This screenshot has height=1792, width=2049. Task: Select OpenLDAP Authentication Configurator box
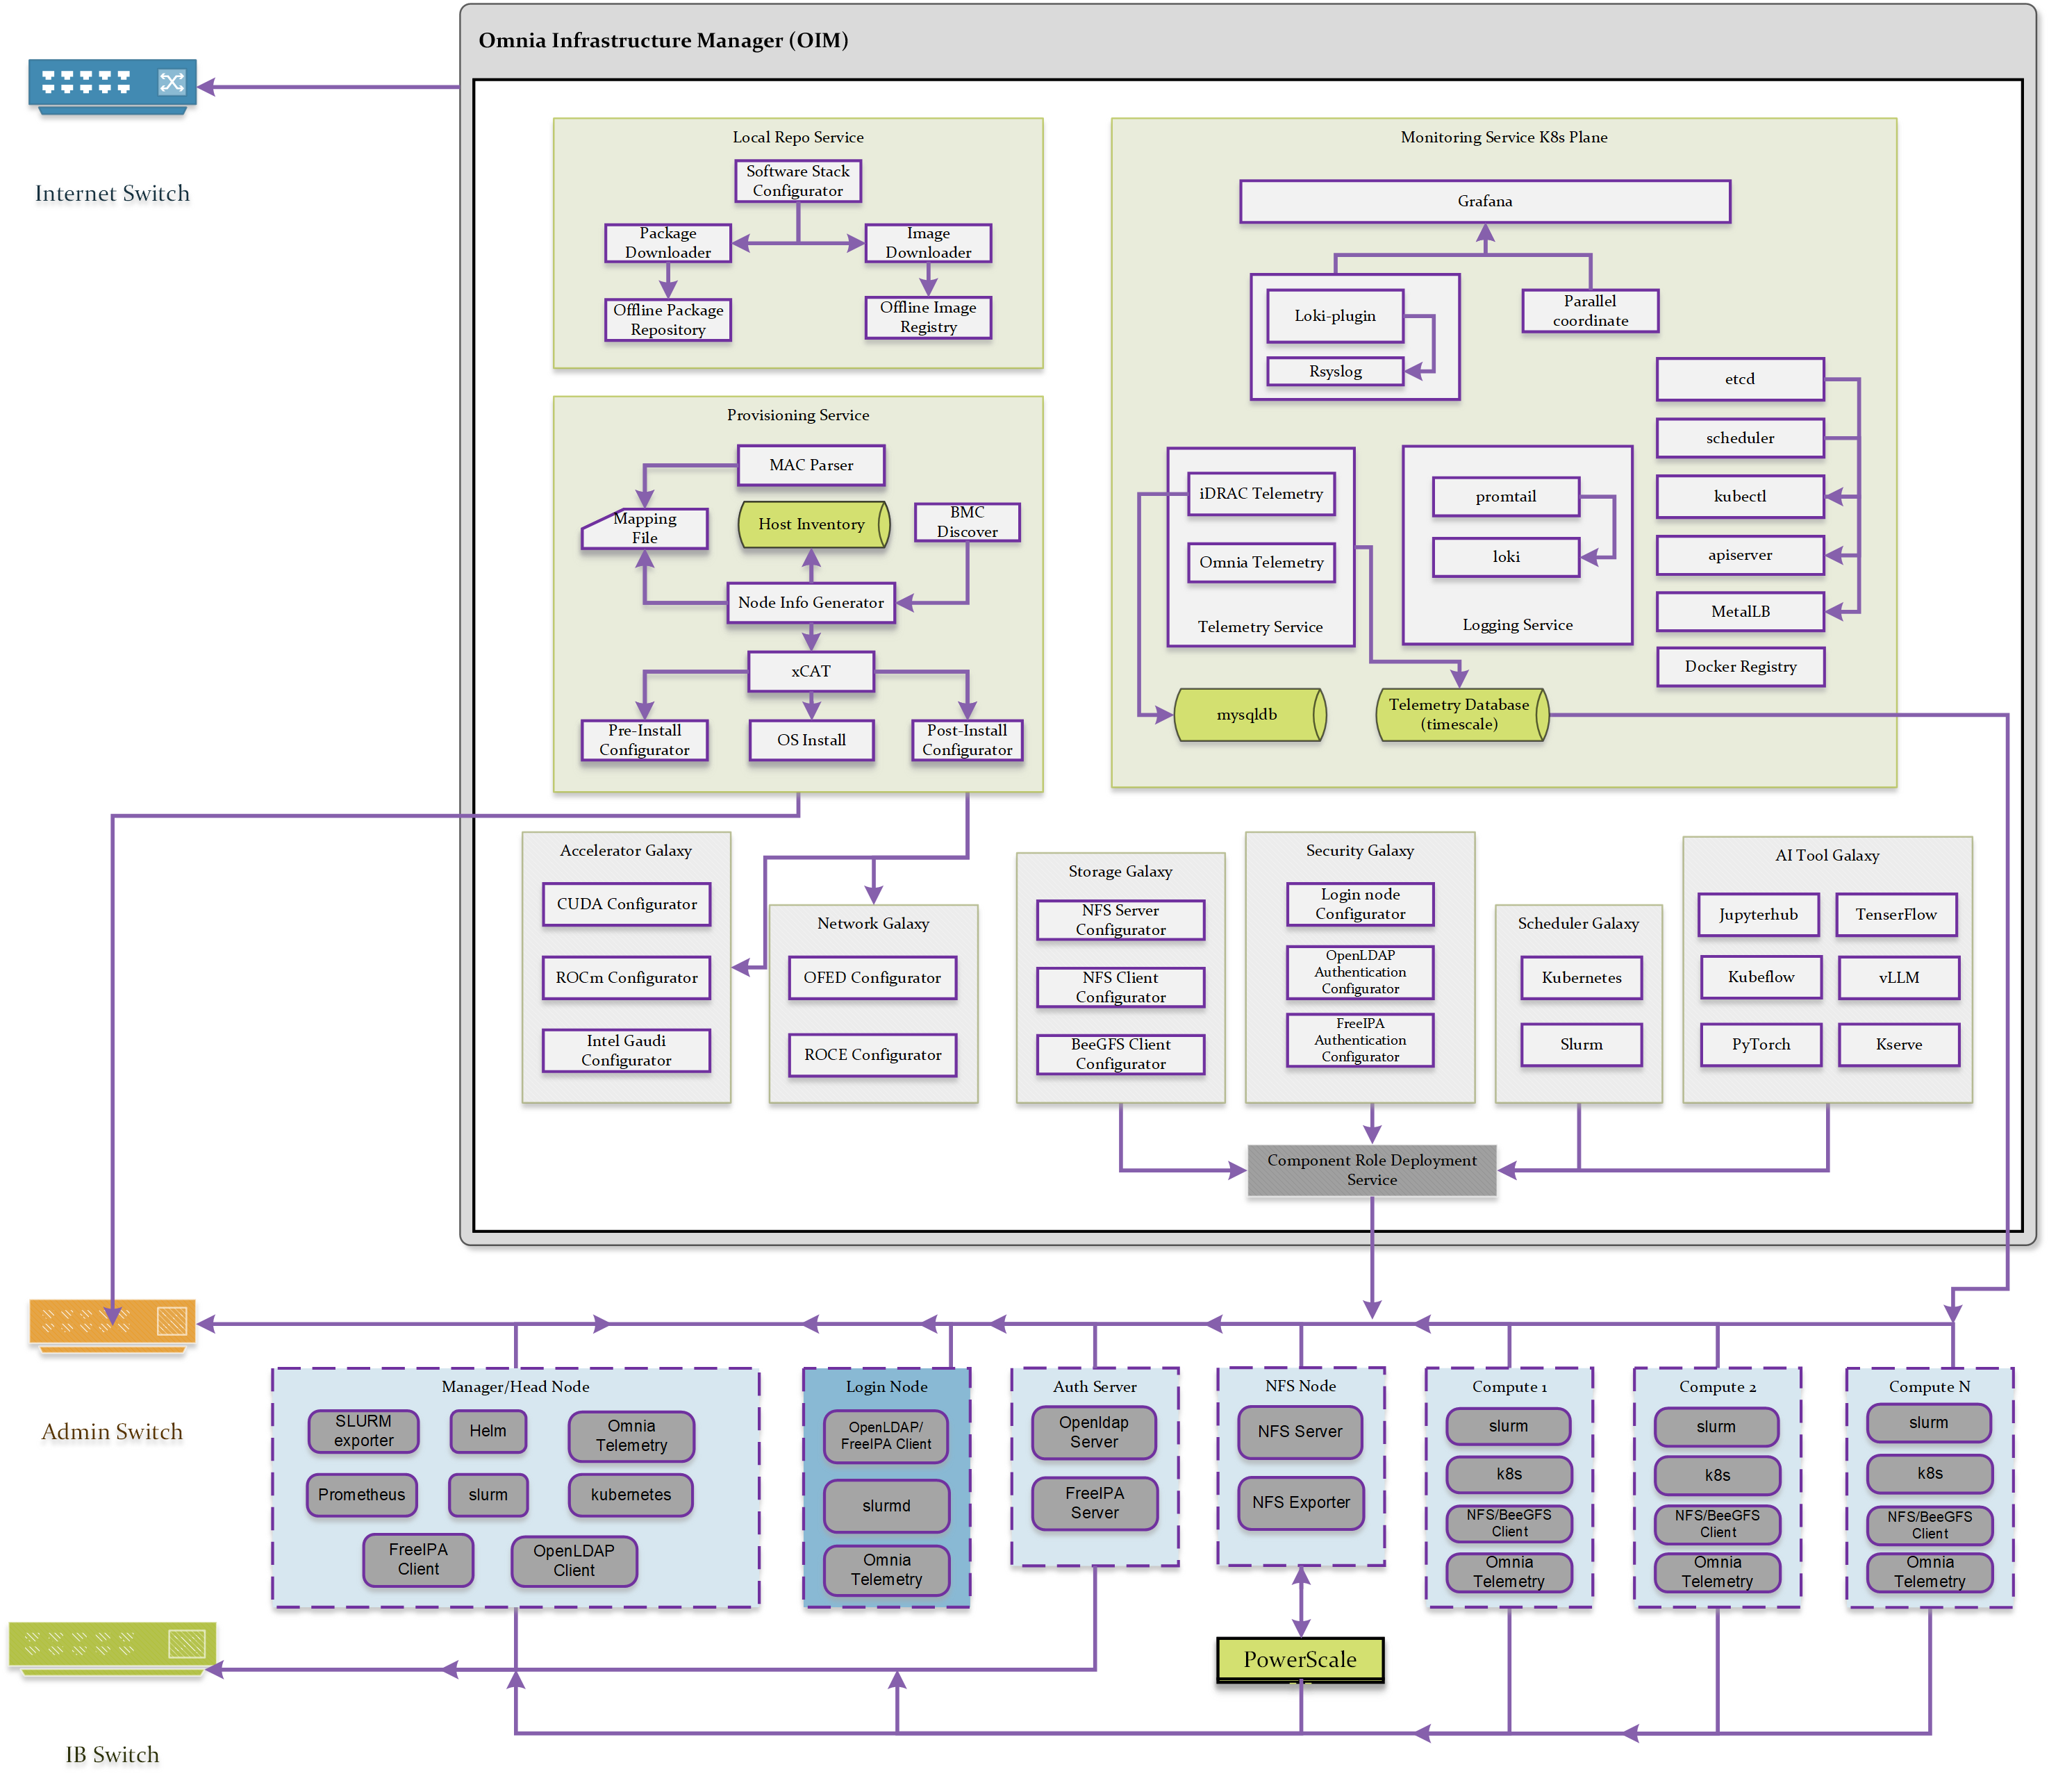click(1360, 972)
